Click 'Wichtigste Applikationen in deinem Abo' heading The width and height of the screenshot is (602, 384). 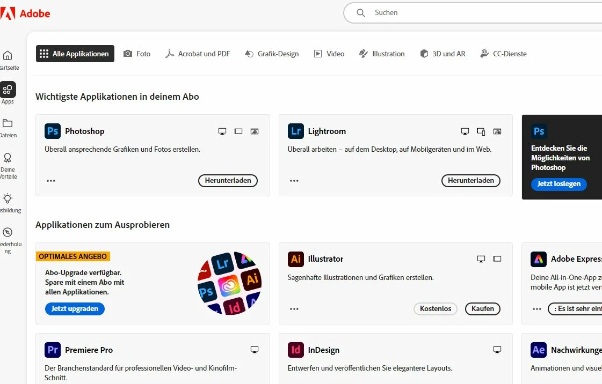[117, 97]
